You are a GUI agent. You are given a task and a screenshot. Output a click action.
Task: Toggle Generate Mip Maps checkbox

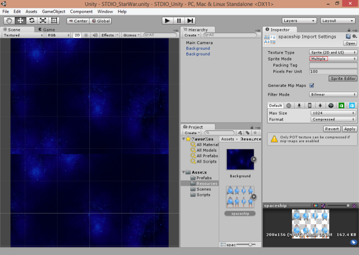[312, 85]
